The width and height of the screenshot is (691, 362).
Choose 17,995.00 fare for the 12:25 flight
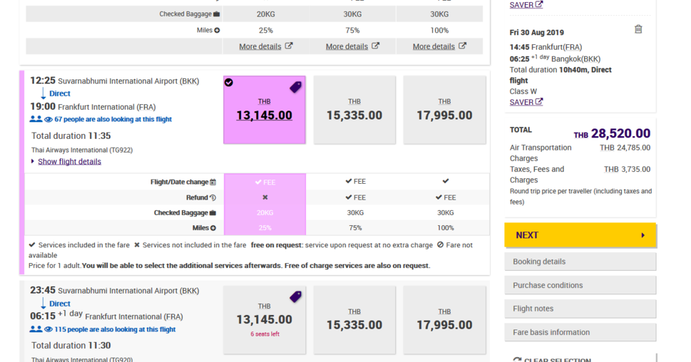point(444,110)
